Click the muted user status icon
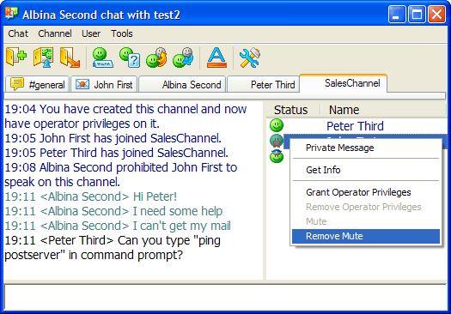451x314 pixels. [277, 141]
